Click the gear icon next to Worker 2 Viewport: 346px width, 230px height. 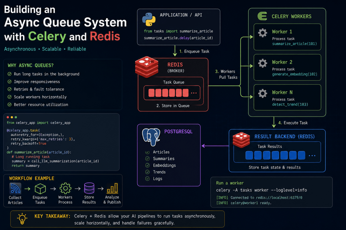coord(263,63)
